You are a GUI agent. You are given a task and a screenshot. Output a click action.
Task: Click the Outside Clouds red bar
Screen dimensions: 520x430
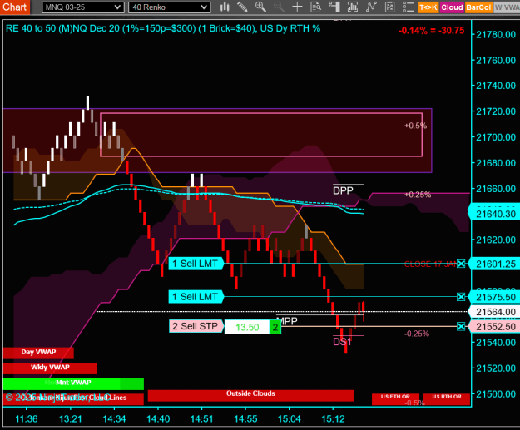point(250,395)
